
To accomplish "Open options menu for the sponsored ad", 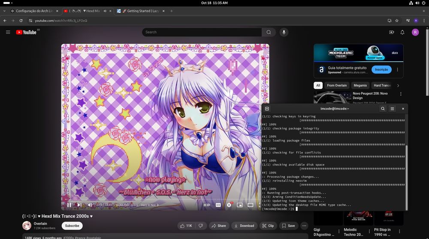I will pos(398,70).
